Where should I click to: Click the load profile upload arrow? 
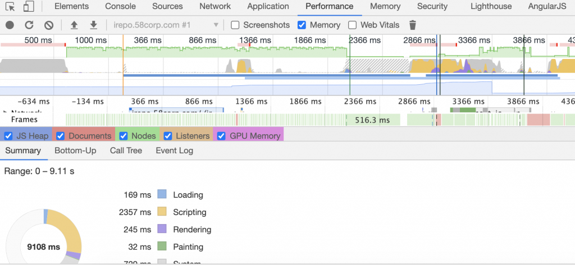[74, 25]
